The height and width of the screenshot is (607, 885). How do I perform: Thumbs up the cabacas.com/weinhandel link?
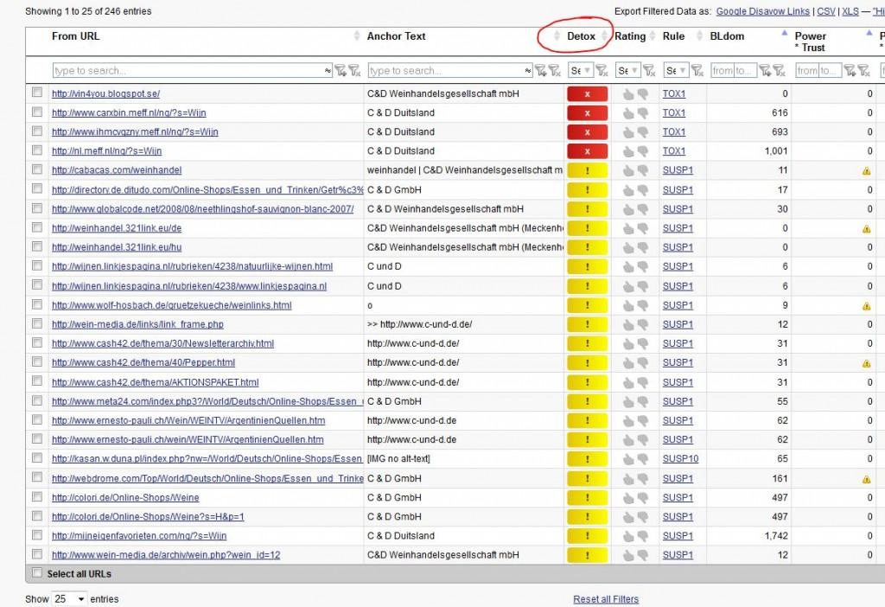(628, 170)
